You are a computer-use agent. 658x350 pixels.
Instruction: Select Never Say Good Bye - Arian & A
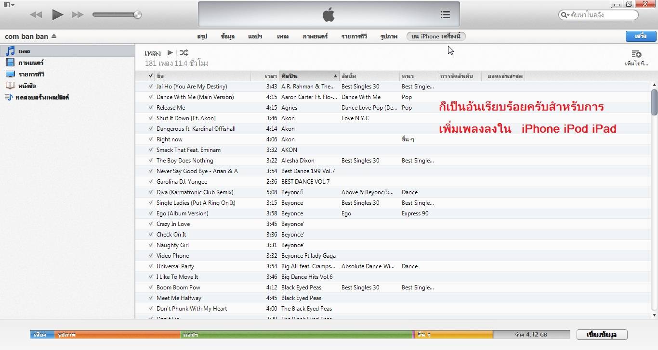[393, 171]
